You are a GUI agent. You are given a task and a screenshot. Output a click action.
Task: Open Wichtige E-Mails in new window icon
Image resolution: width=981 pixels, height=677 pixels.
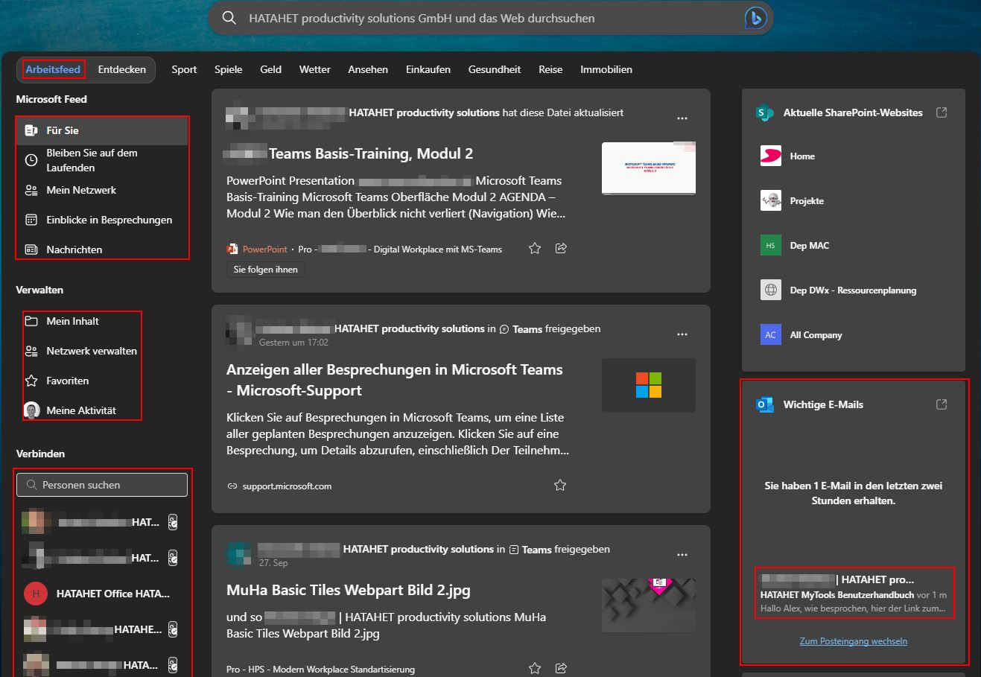[x=942, y=404]
